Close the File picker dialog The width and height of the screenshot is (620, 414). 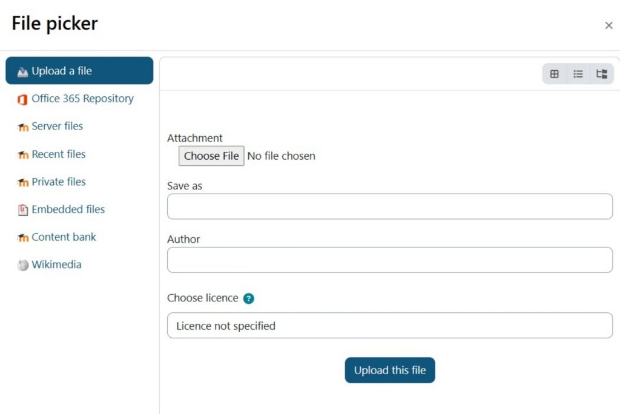pyautogui.click(x=608, y=25)
